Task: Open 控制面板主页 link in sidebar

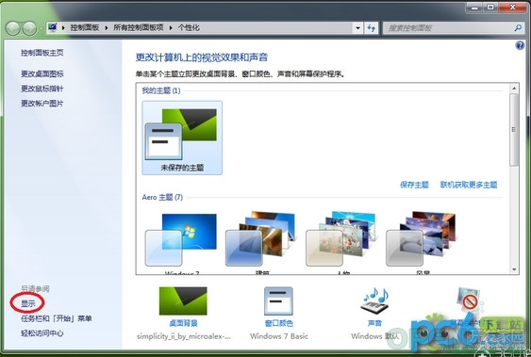Action: (x=42, y=53)
